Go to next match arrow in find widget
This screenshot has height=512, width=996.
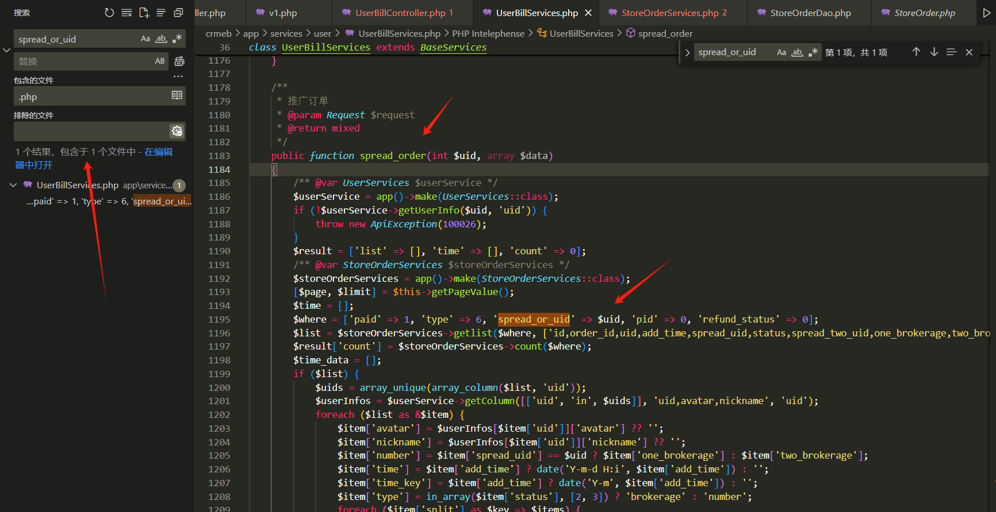click(934, 52)
